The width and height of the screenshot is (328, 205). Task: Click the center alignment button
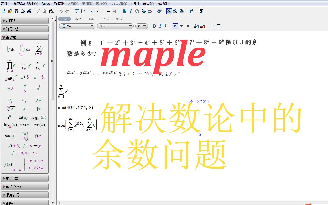[x=181, y=26]
